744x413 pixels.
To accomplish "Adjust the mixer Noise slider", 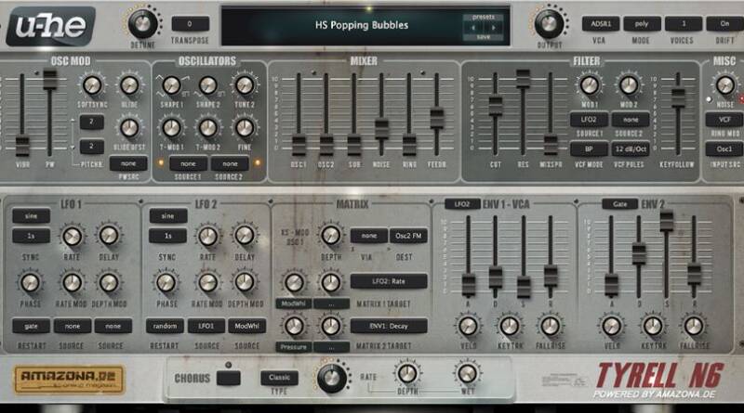I will pyautogui.click(x=381, y=128).
